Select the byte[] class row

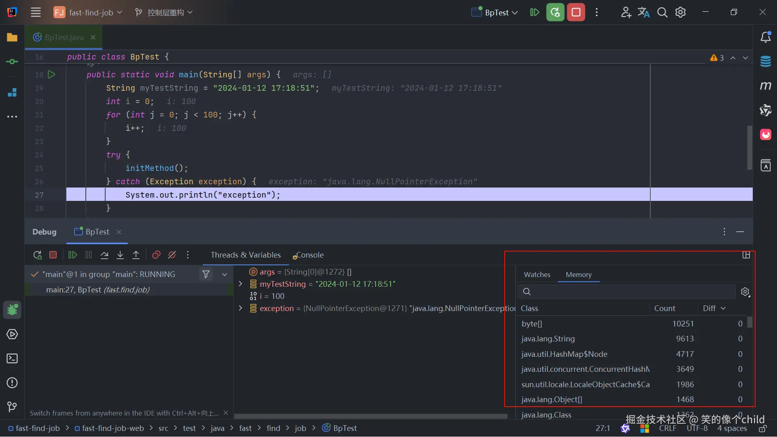[x=632, y=324]
